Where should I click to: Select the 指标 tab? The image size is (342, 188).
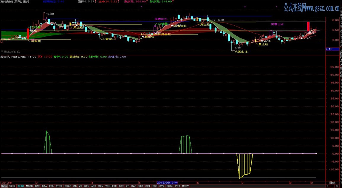coord(4,186)
